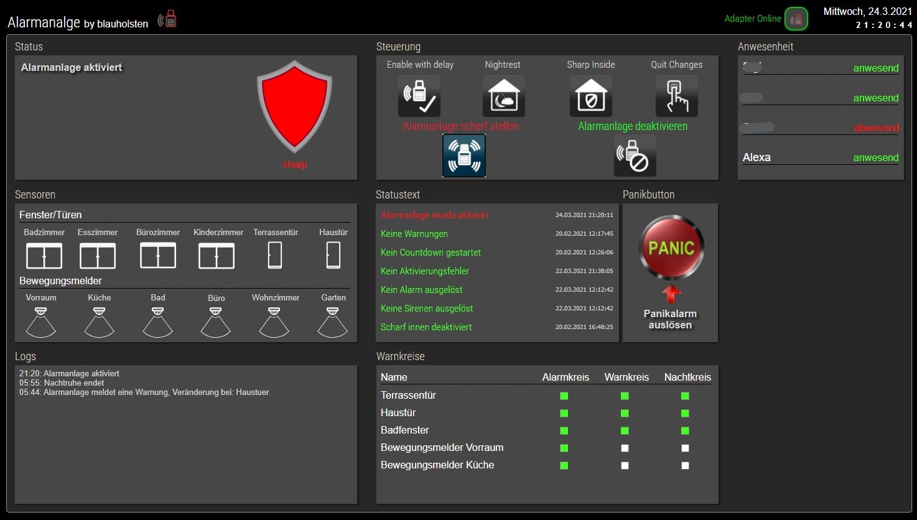Click the Quit Changes hand icon

click(677, 96)
